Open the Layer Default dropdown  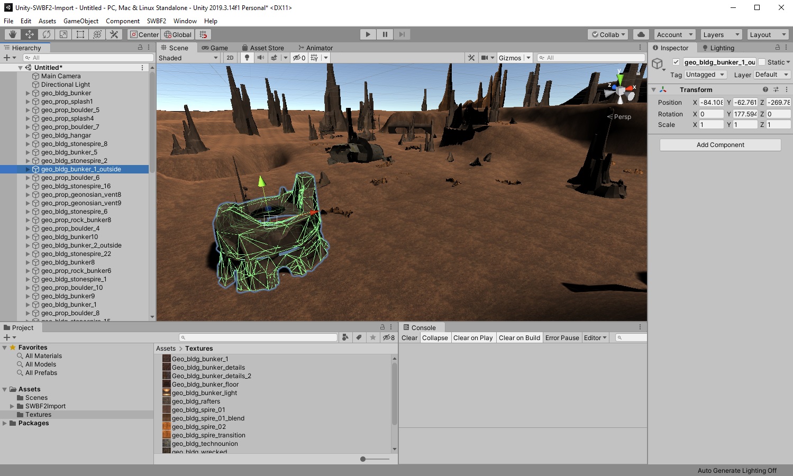(772, 75)
